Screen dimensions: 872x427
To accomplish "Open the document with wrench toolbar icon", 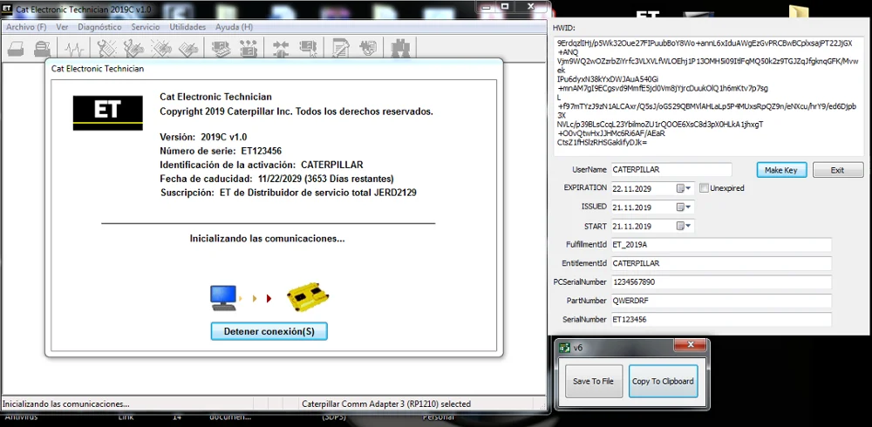I will click(340, 49).
